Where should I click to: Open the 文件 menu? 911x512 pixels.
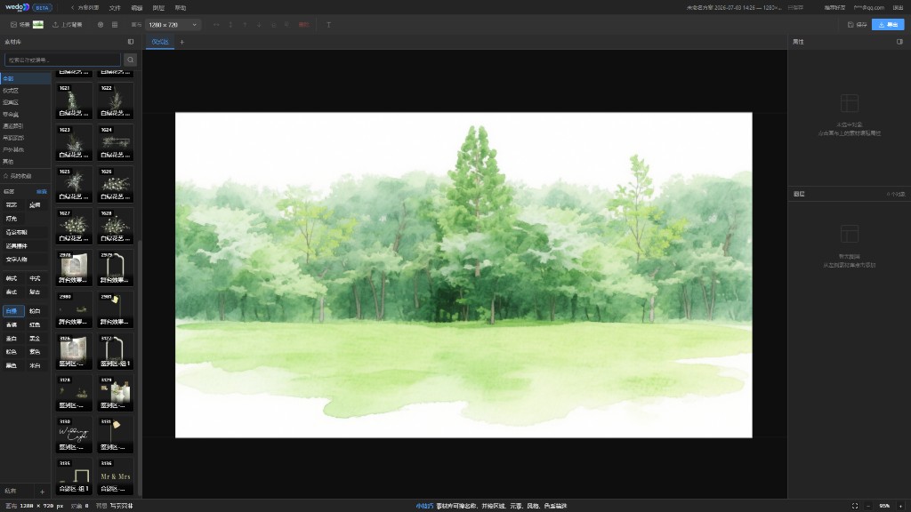pos(115,8)
